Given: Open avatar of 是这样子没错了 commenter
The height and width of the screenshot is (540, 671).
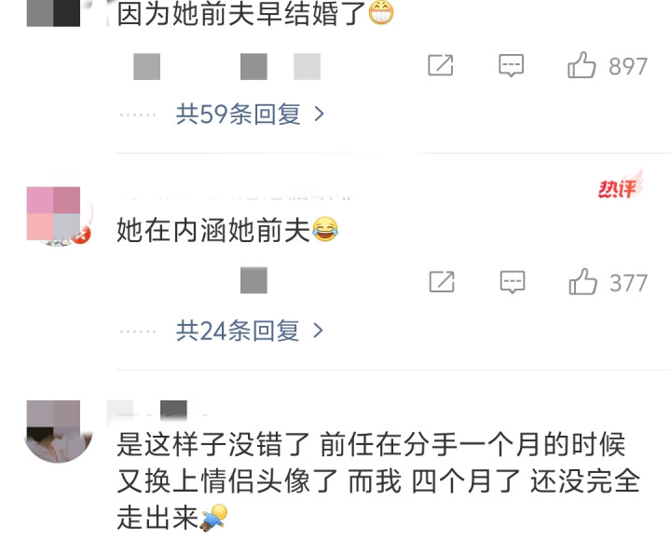Looking at the screenshot, I should tap(58, 431).
